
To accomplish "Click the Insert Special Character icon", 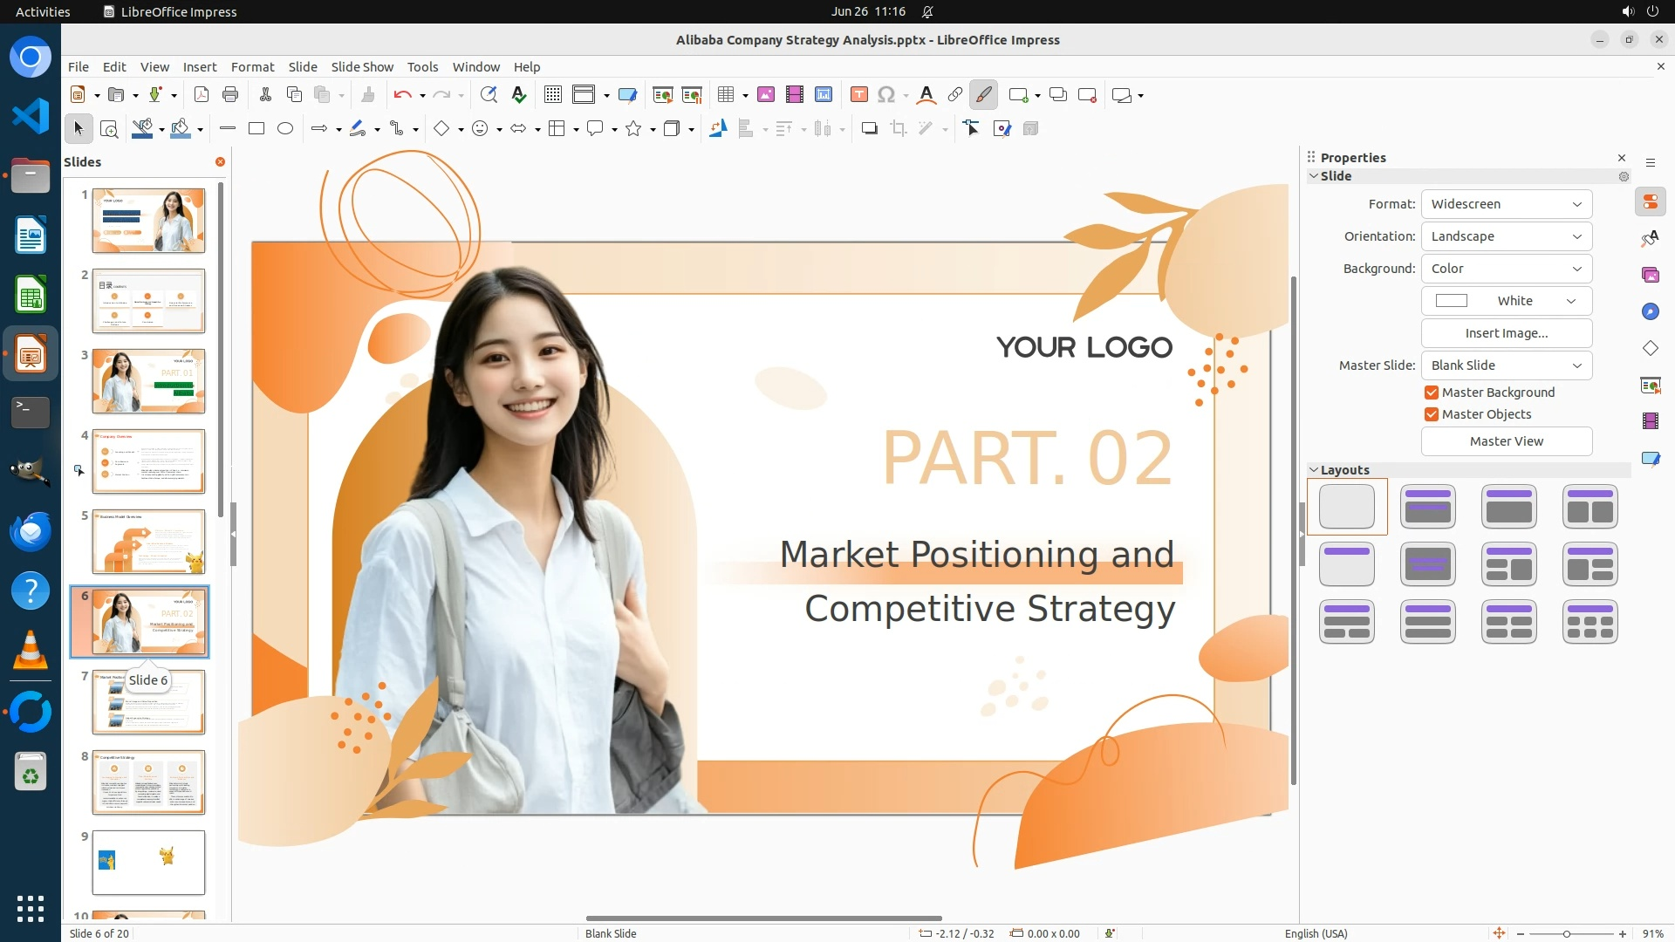I will [x=886, y=95].
